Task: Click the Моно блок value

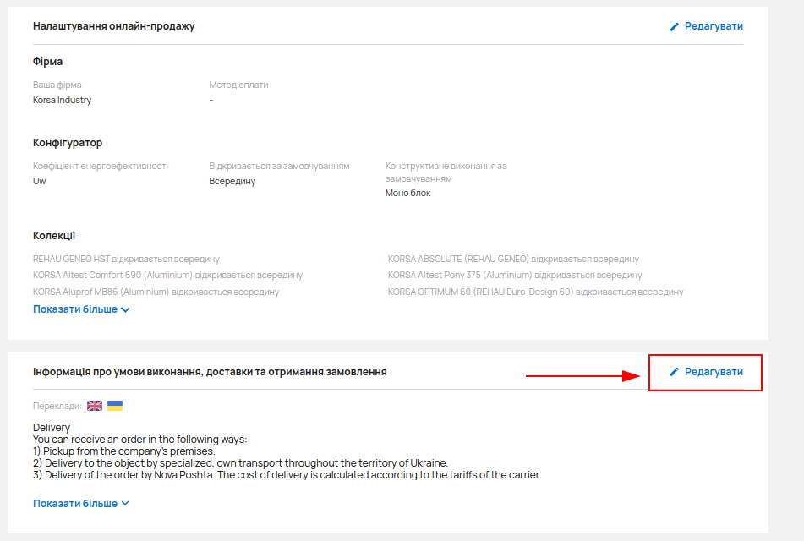Action: click(408, 193)
